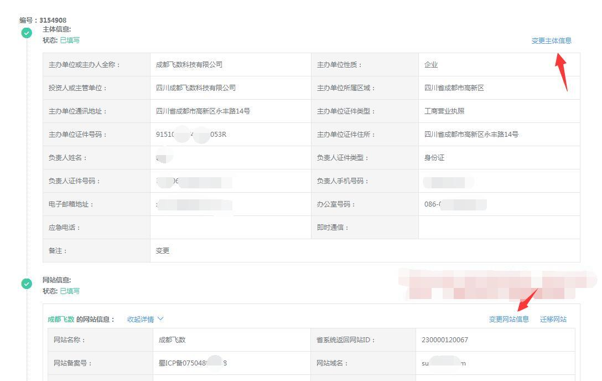Click 已填写 status under 主体信息
Viewport: 602px width, 381px height.
coord(70,40)
